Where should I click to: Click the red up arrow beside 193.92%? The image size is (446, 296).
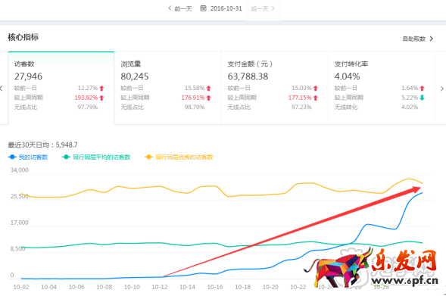point(101,98)
